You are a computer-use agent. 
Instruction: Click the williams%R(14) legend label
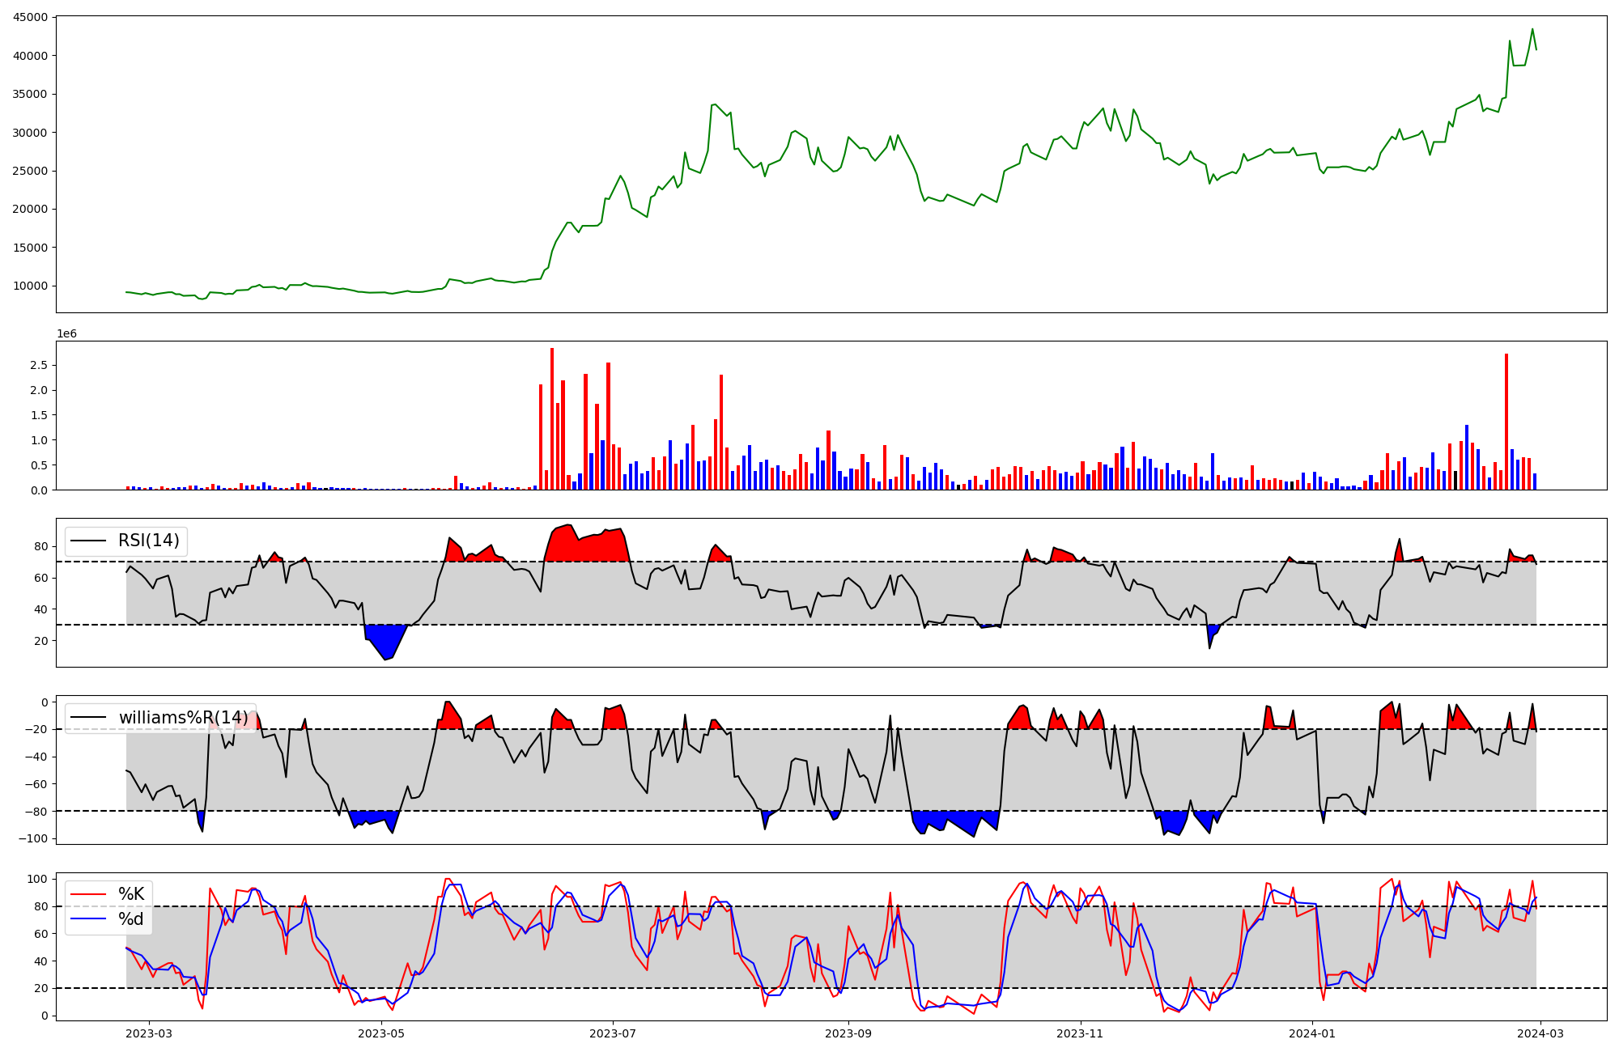coord(183,718)
